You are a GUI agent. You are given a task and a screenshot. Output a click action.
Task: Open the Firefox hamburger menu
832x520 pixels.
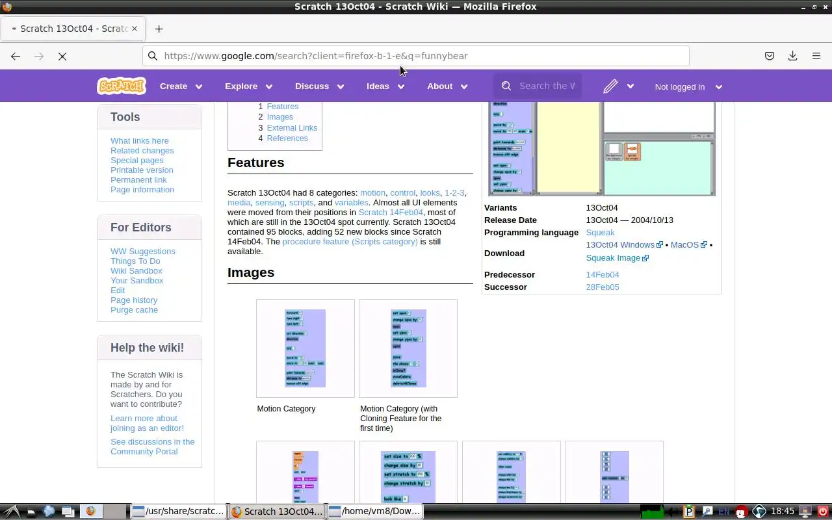click(816, 56)
